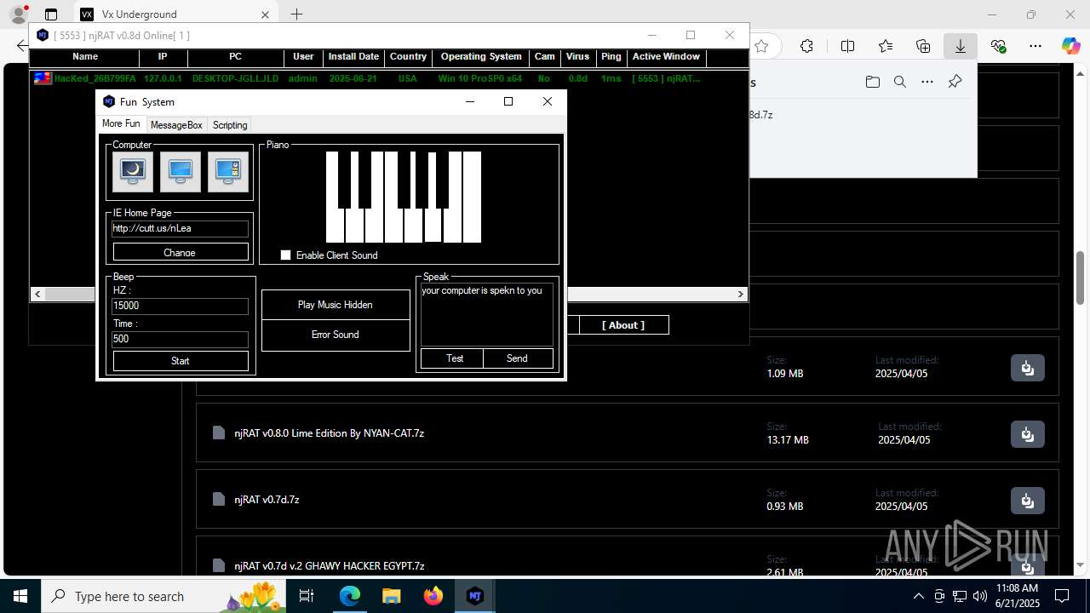Click Install Date column header

[x=353, y=57]
